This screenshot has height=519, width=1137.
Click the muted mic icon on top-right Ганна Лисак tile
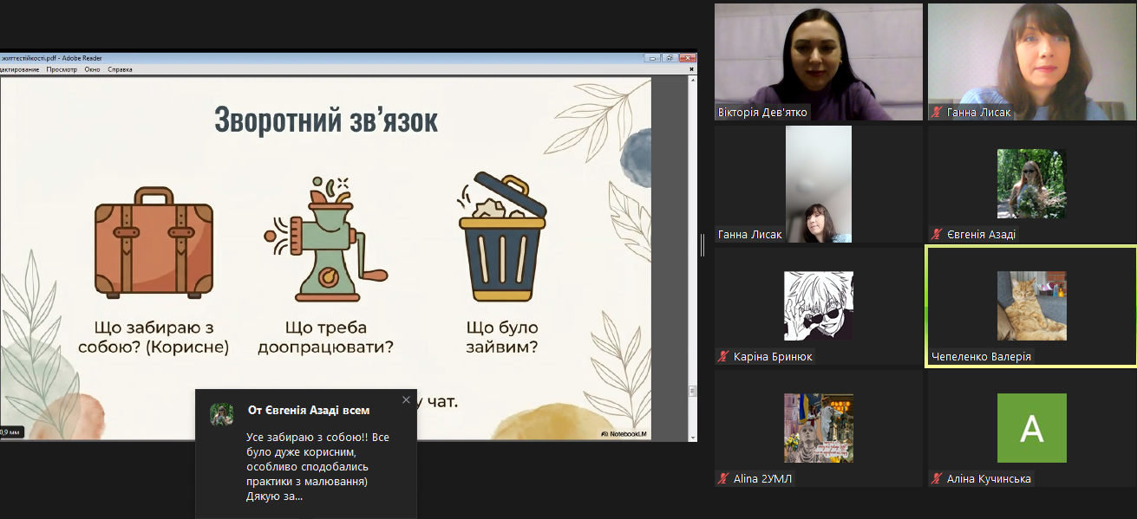[x=937, y=113]
